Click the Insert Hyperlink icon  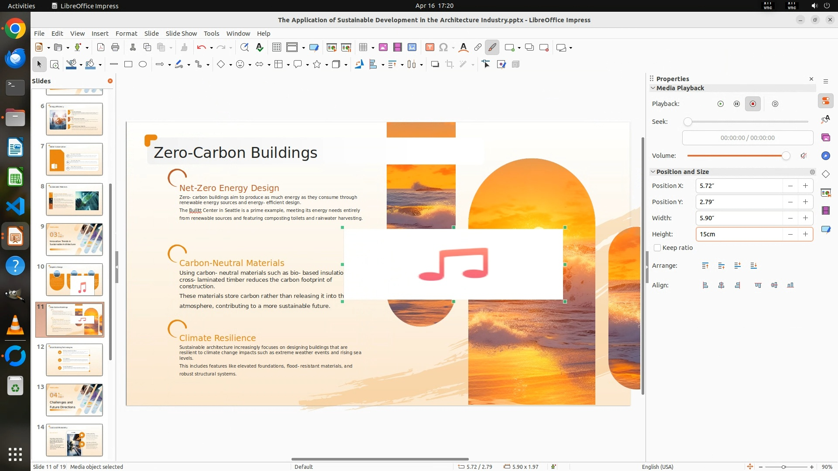click(478, 47)
